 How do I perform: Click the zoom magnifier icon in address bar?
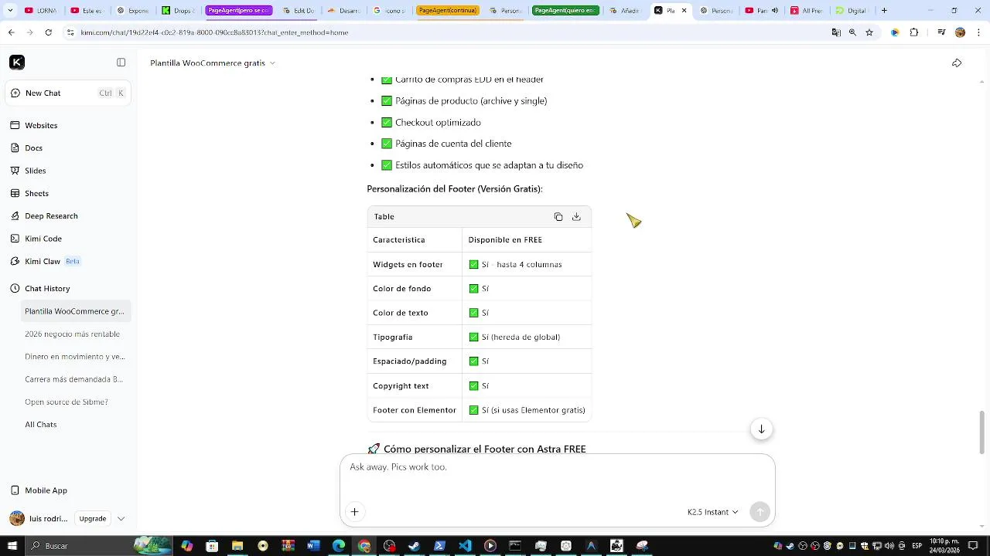[852, 32]
